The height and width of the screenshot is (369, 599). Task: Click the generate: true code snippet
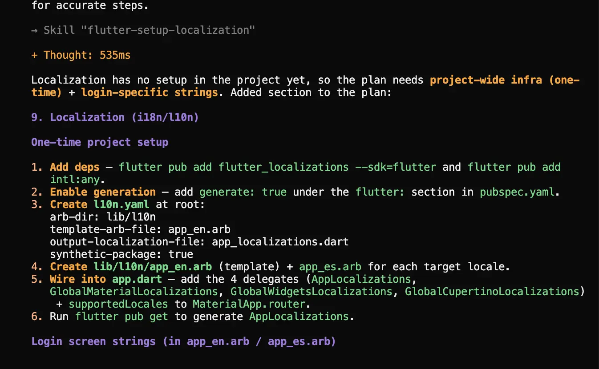click(243, 192)
